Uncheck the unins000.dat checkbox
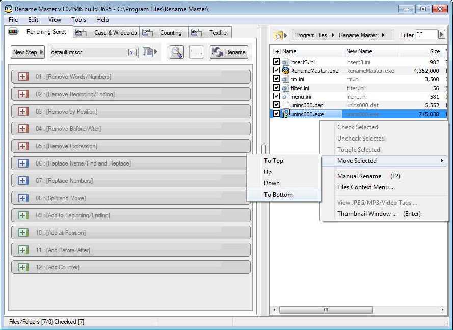The height and width of the screenshot is (330, 453). point(276,105)
